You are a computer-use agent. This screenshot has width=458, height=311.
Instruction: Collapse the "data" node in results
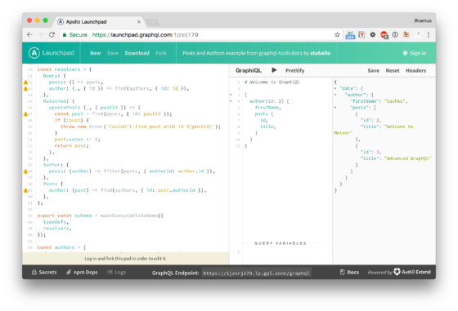[x=335, y=88]
